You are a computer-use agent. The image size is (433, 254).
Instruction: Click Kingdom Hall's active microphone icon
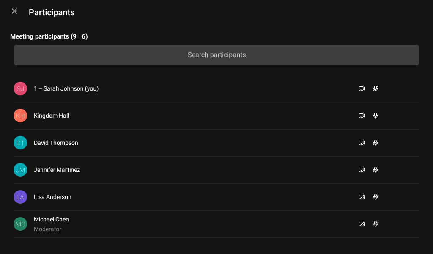(x=375, y=116)
